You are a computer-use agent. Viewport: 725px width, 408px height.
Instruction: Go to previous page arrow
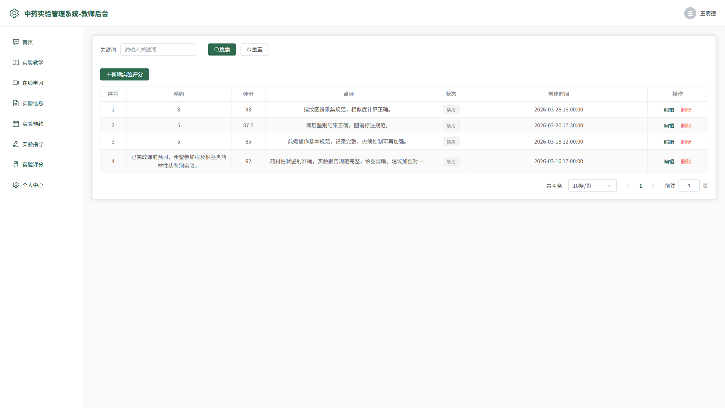[x=629, y=185]
